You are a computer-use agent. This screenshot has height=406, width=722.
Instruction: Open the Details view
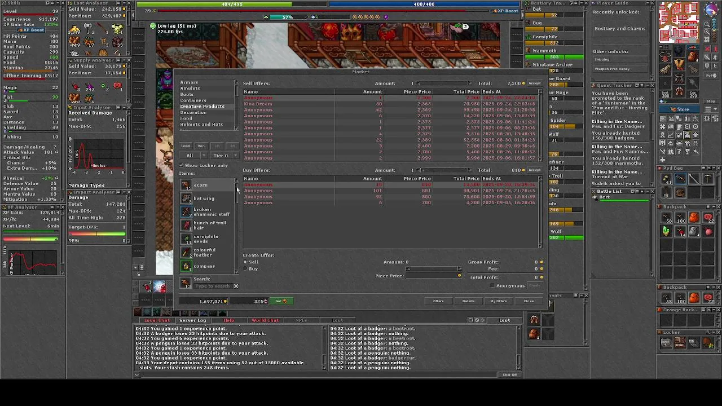tap(468, 301)
